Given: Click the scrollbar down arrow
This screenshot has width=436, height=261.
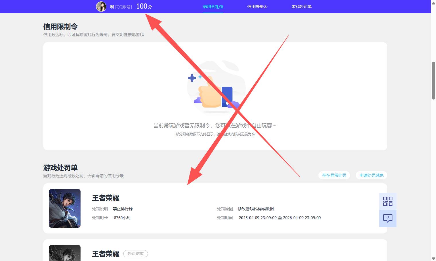Looking at the screenshot, I should pos(433,258).
